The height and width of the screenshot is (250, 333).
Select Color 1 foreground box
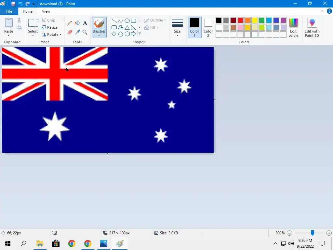pos(194,27)
